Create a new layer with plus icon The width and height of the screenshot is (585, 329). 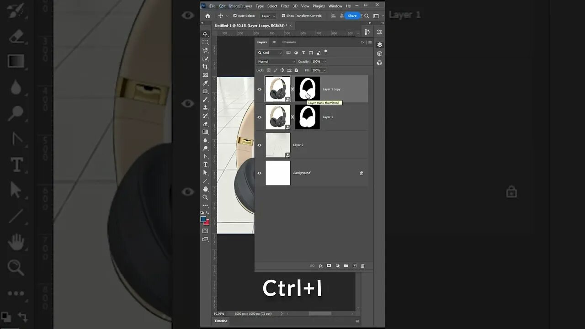coord(354,265)
